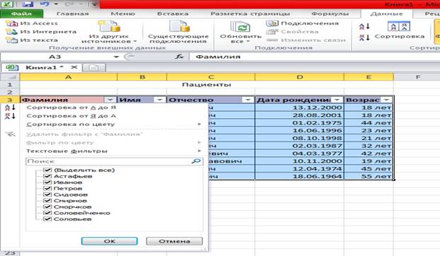Viewport: 440px width, 256px height.
Task: Click the Пациенты title cell
Action: 207,85
